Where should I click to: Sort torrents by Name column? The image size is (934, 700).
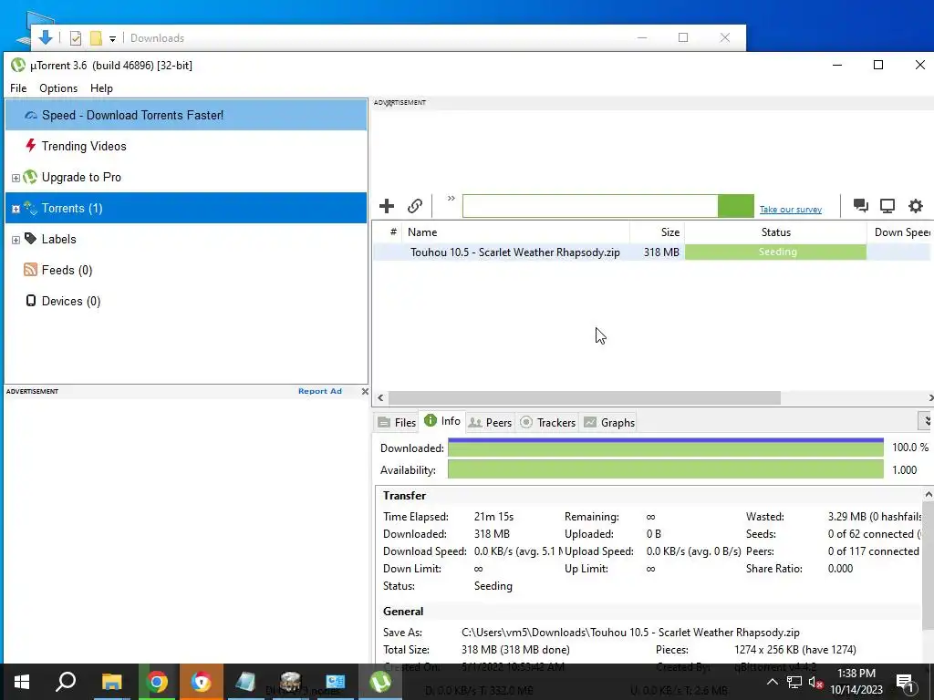[516, 232]
